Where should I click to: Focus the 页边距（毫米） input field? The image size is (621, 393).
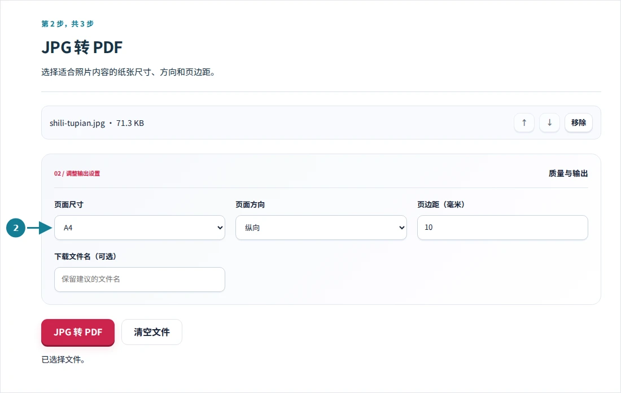click(502, 228)
